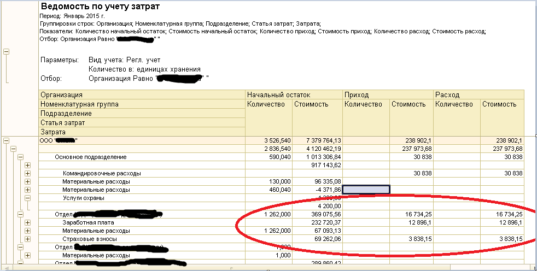
Task: Collapse Основное подразделение group
Action: point(20,157)
